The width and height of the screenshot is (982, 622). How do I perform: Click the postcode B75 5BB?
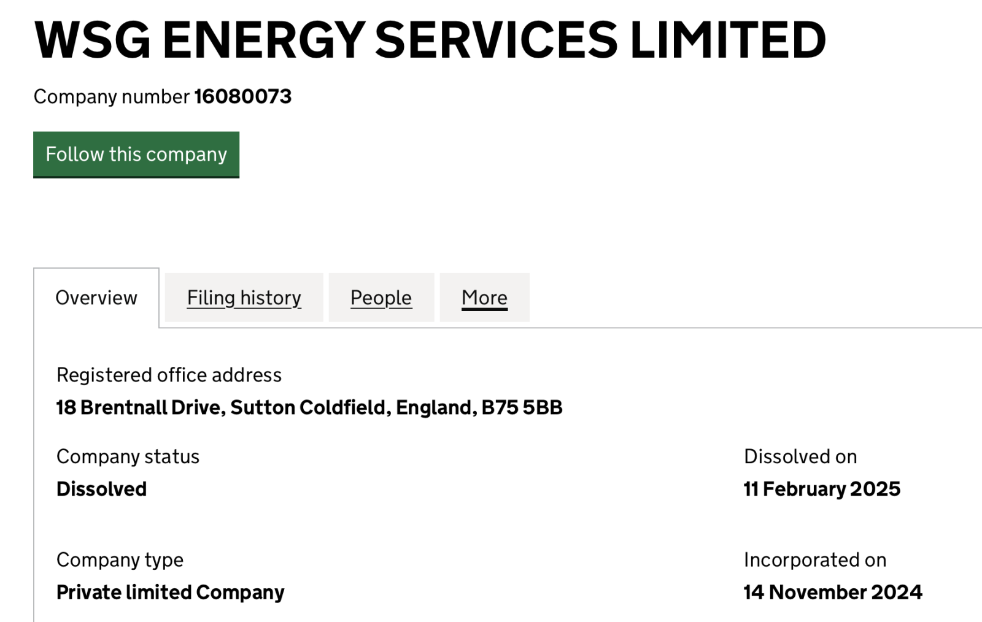[522, 408]
